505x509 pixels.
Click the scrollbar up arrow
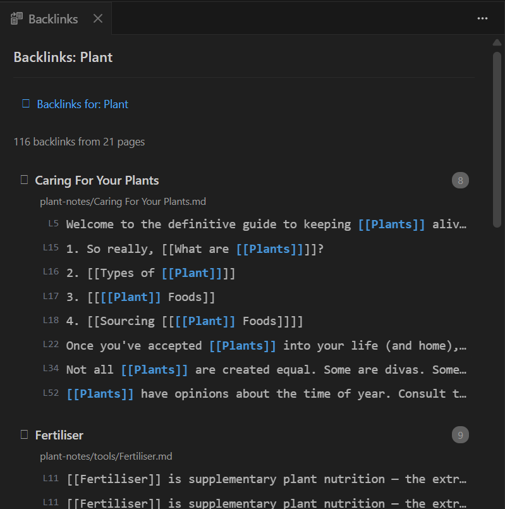[x=497, y=42]
